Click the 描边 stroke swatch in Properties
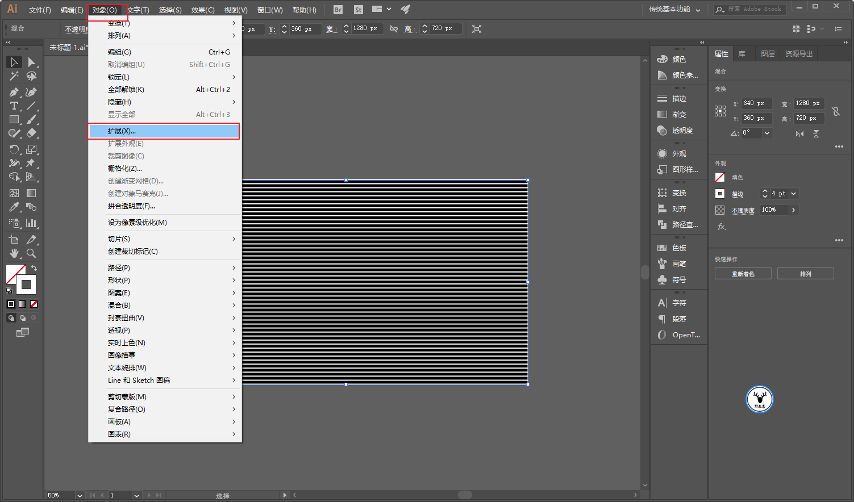 720,194
